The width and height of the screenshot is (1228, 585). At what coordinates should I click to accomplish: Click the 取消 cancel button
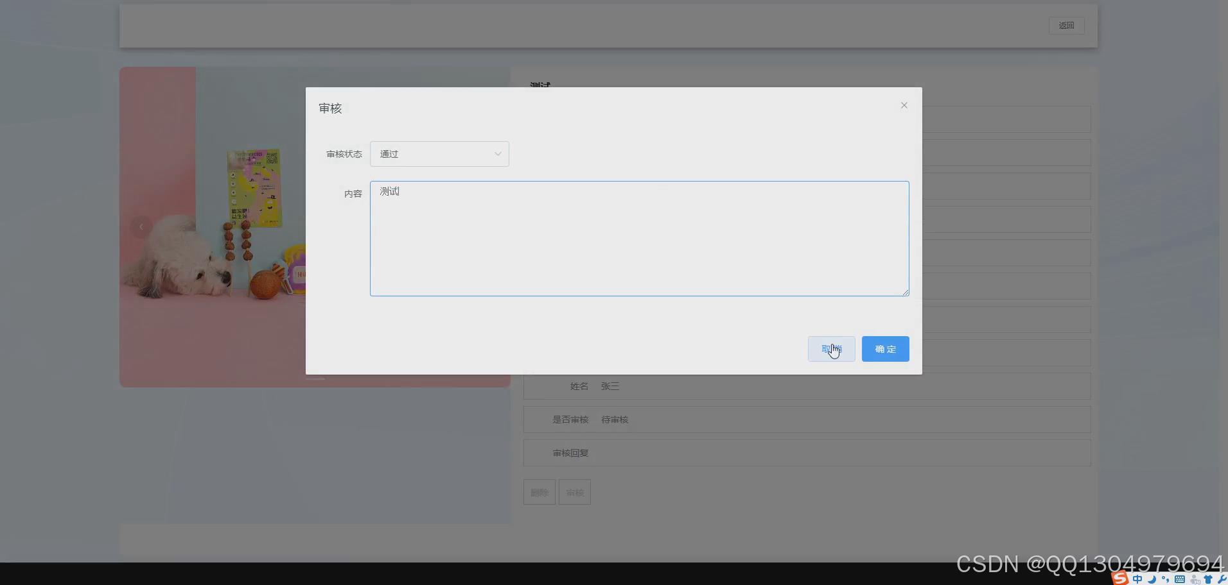(830, 349)
